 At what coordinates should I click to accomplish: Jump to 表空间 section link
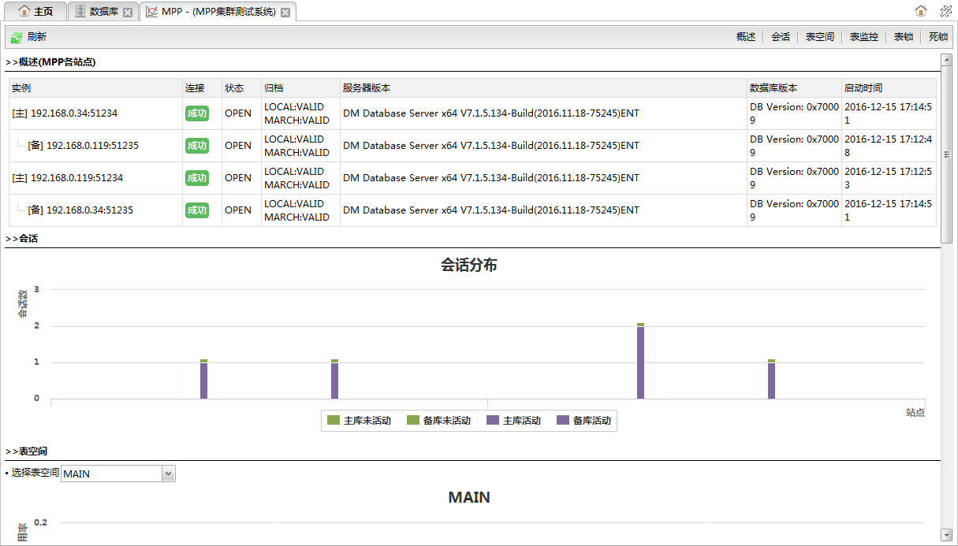[x=820, y=37]
